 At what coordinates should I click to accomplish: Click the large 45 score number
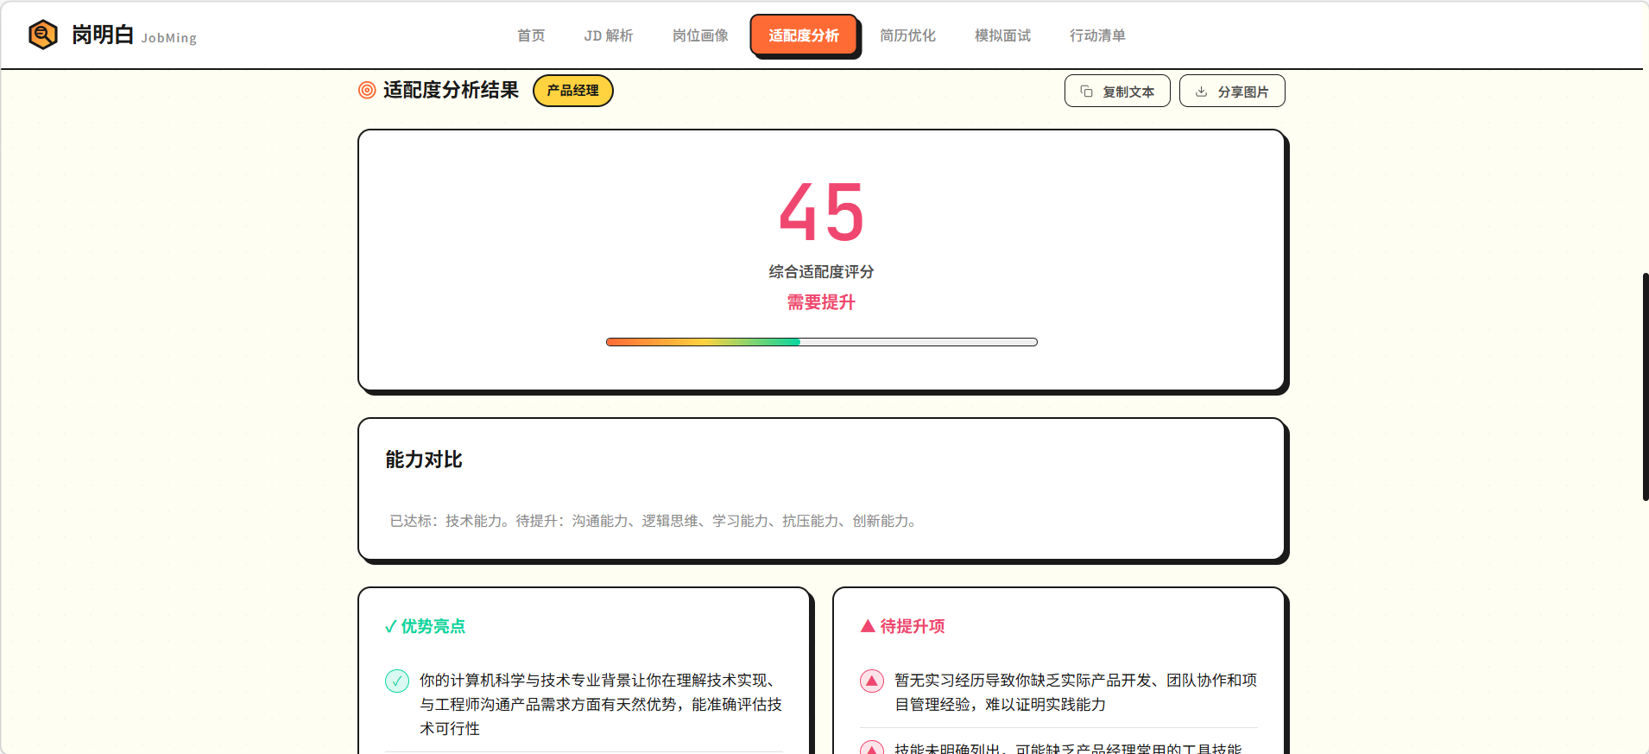point(821,212)
